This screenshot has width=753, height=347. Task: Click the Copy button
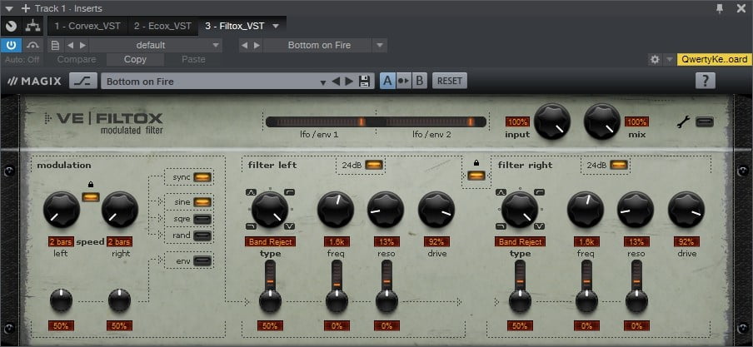pyautogui.click(x=135, y=60)
